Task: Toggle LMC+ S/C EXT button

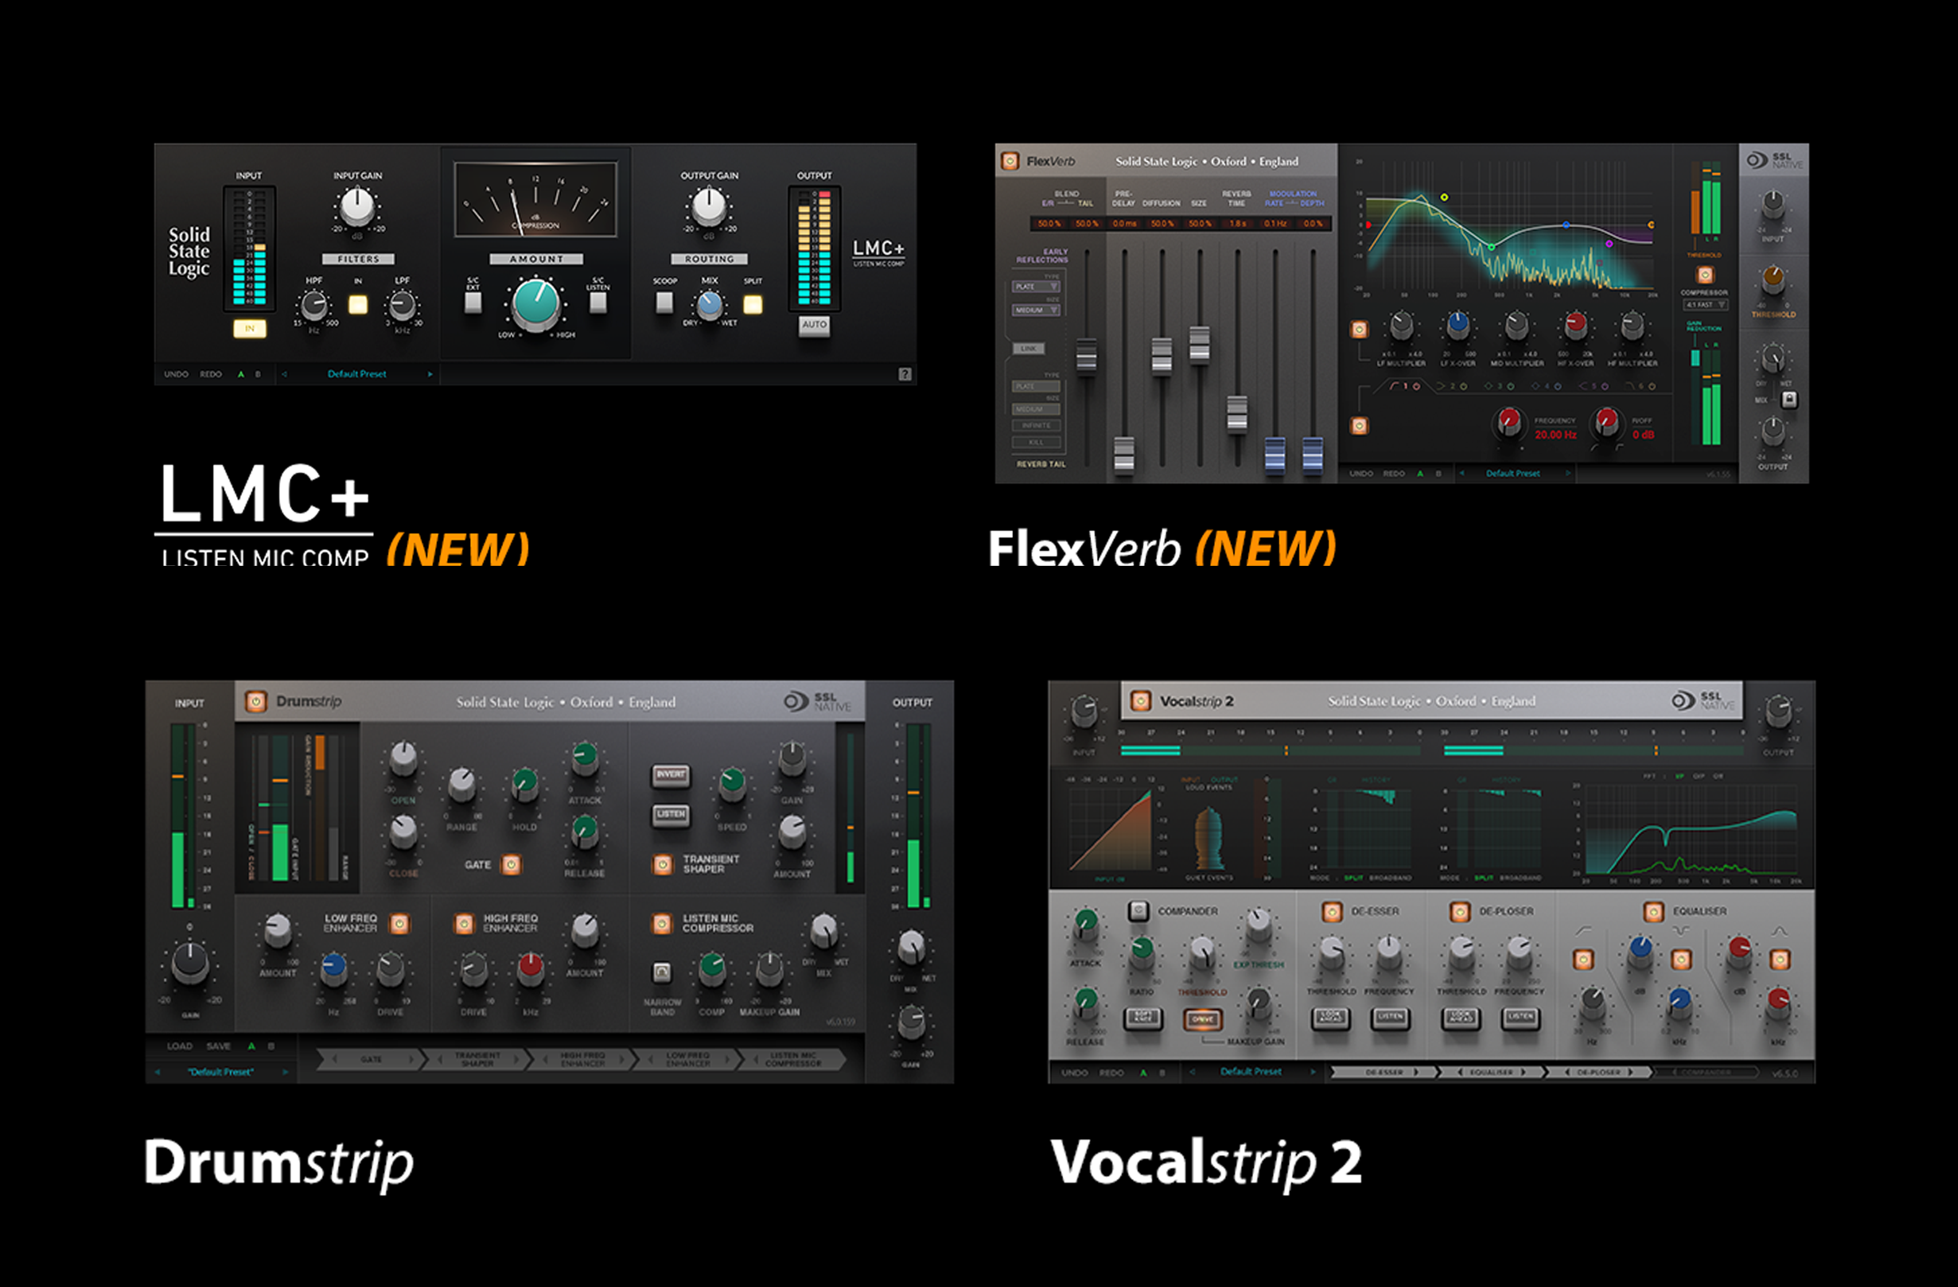Action: point(473,303)
